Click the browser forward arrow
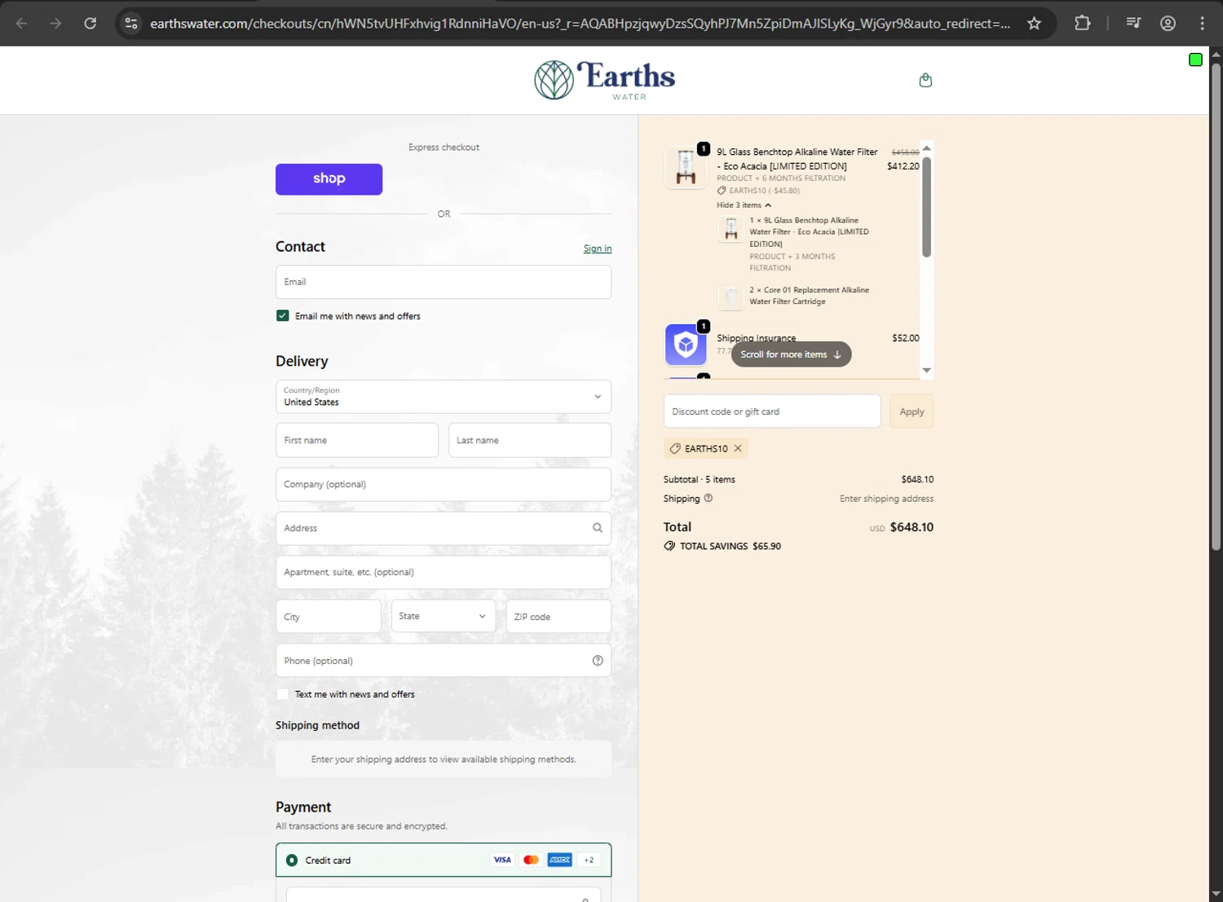 (55, 24)
